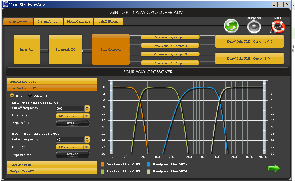Select the Advanced mode radio button
Screen dimensions: 295x181
(30, 96)
